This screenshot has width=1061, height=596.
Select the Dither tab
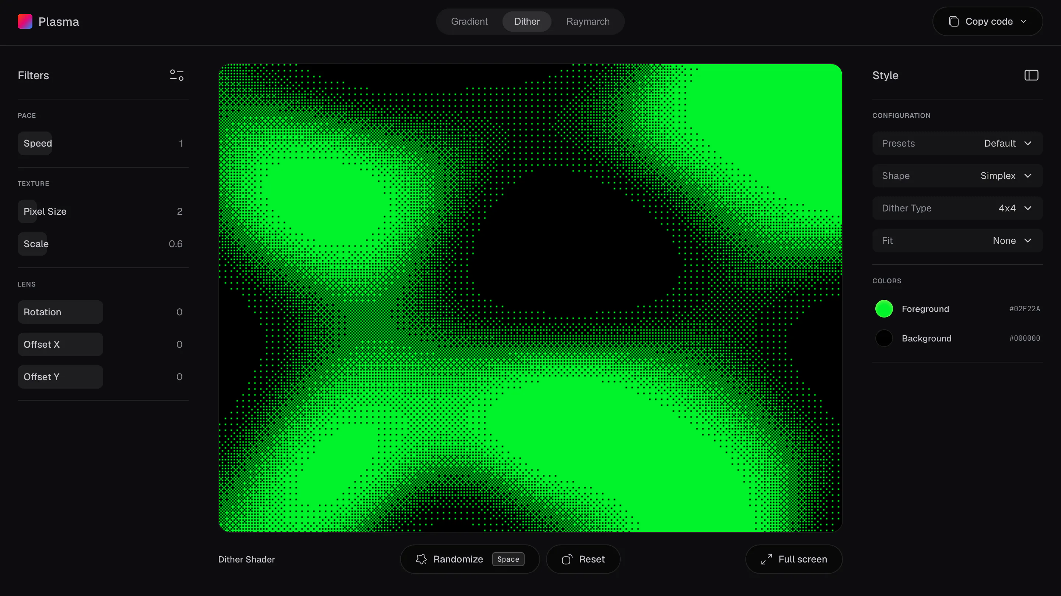527,21
